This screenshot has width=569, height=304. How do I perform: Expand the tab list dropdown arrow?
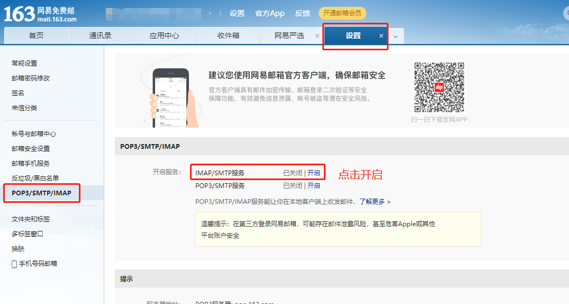point(395,37)
